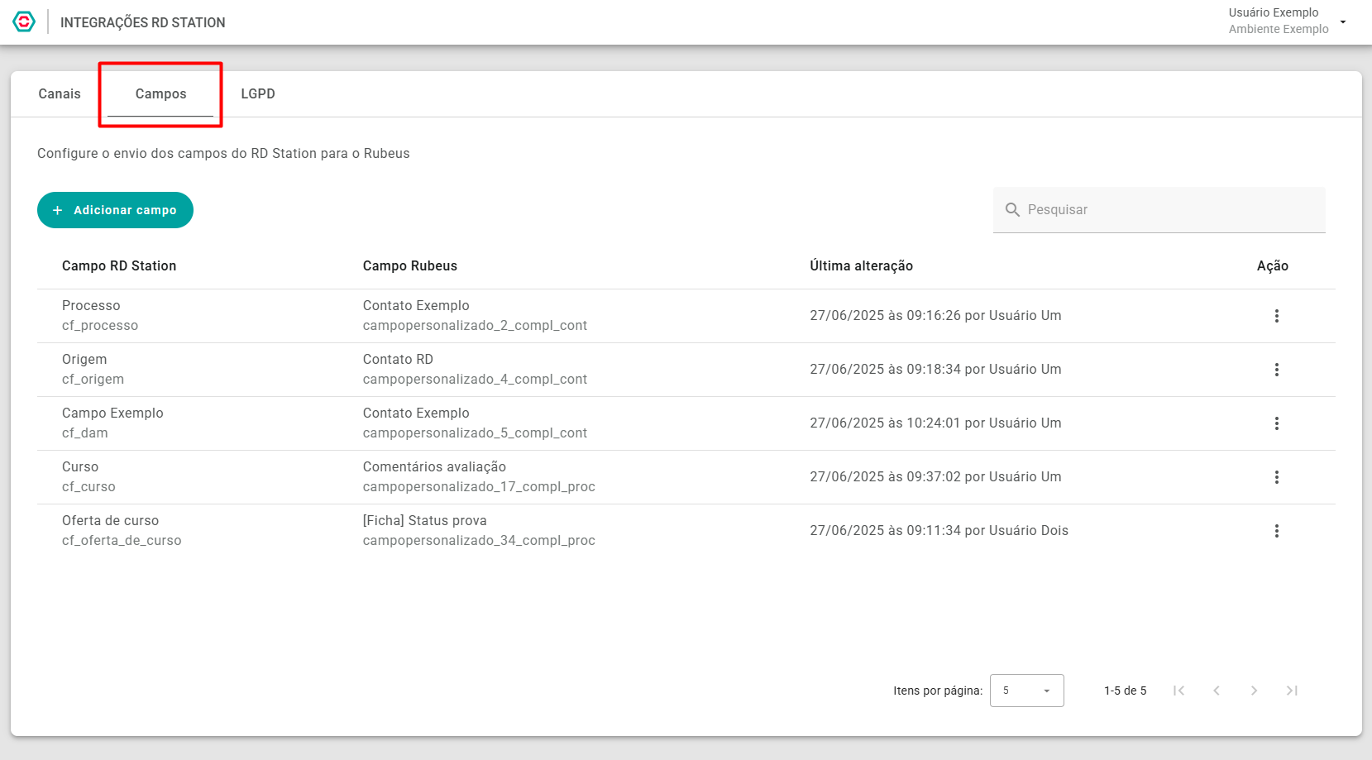Click the Campo RD Station column header
The height and width of the screenshot is (760, 1372).
pos(119,265)
